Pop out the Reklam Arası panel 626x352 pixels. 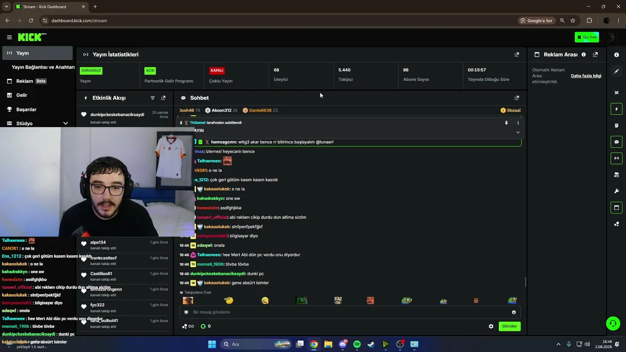pyautogui.click(x=595, y=55)
